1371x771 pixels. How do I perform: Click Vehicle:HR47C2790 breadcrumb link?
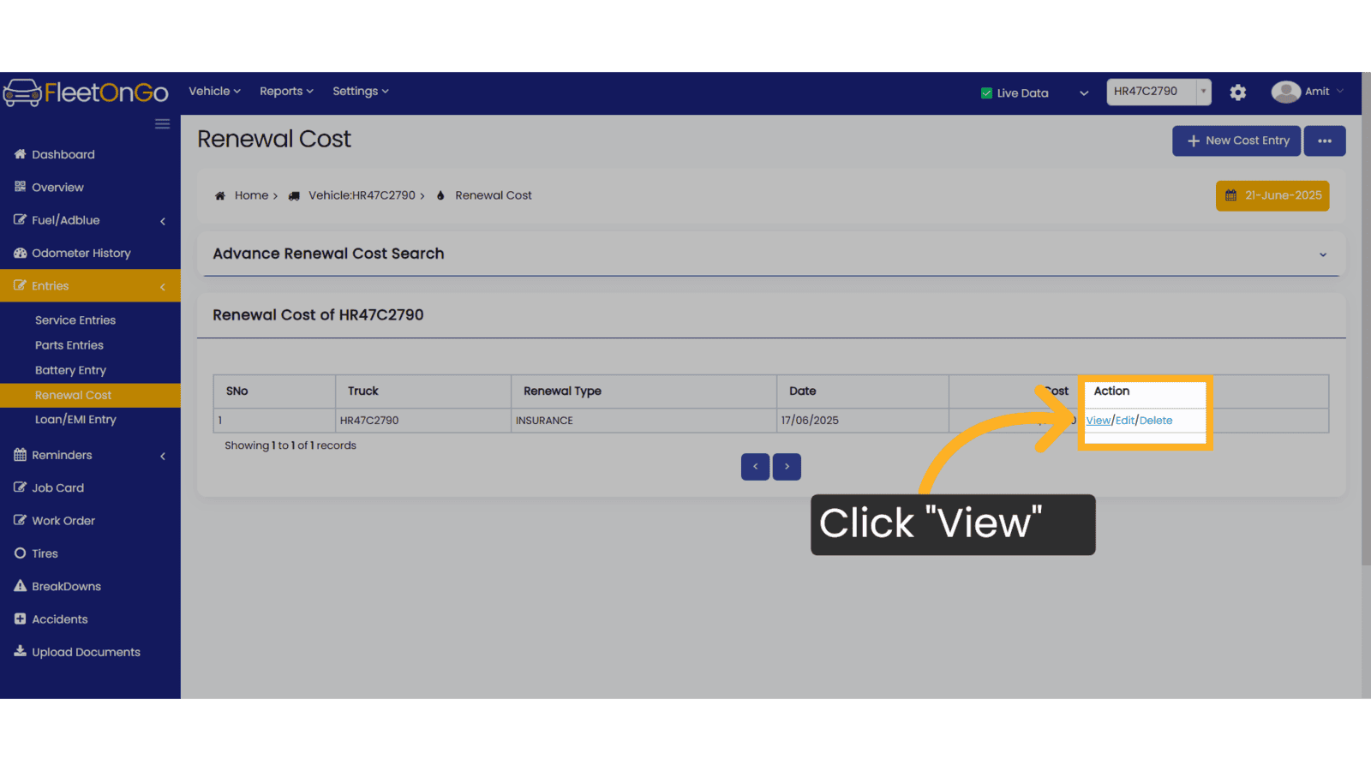362,195
